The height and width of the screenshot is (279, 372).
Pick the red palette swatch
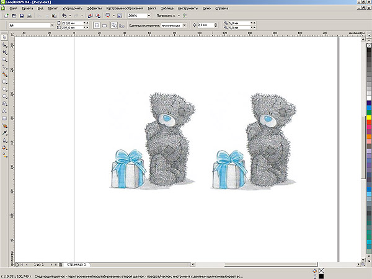tap(369, 122)
